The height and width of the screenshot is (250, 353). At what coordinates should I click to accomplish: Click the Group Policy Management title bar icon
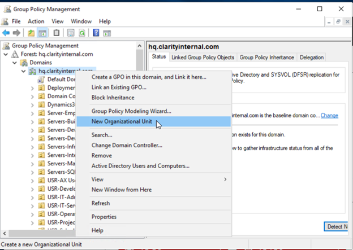click(x=7, y=9)
